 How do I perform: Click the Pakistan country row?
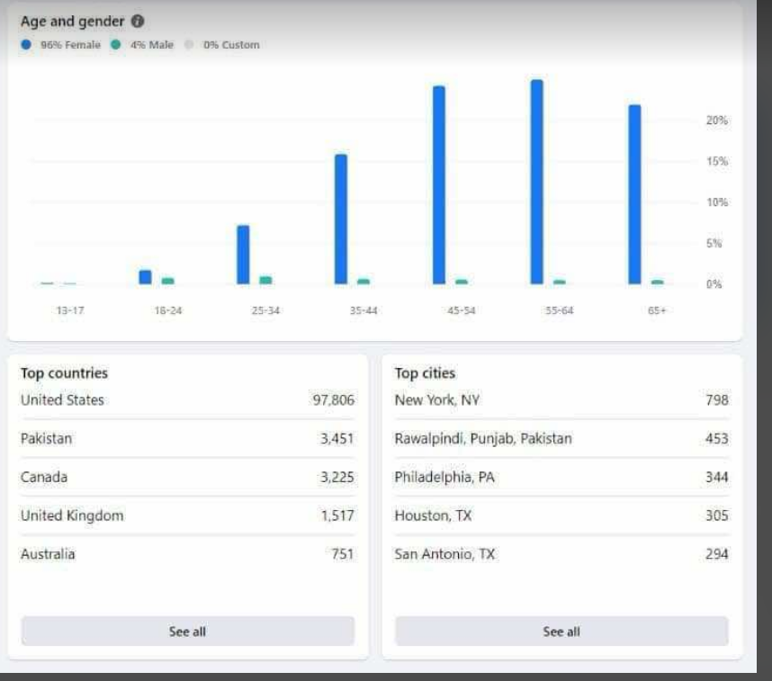pyautogui.click(x=187, y=438)
